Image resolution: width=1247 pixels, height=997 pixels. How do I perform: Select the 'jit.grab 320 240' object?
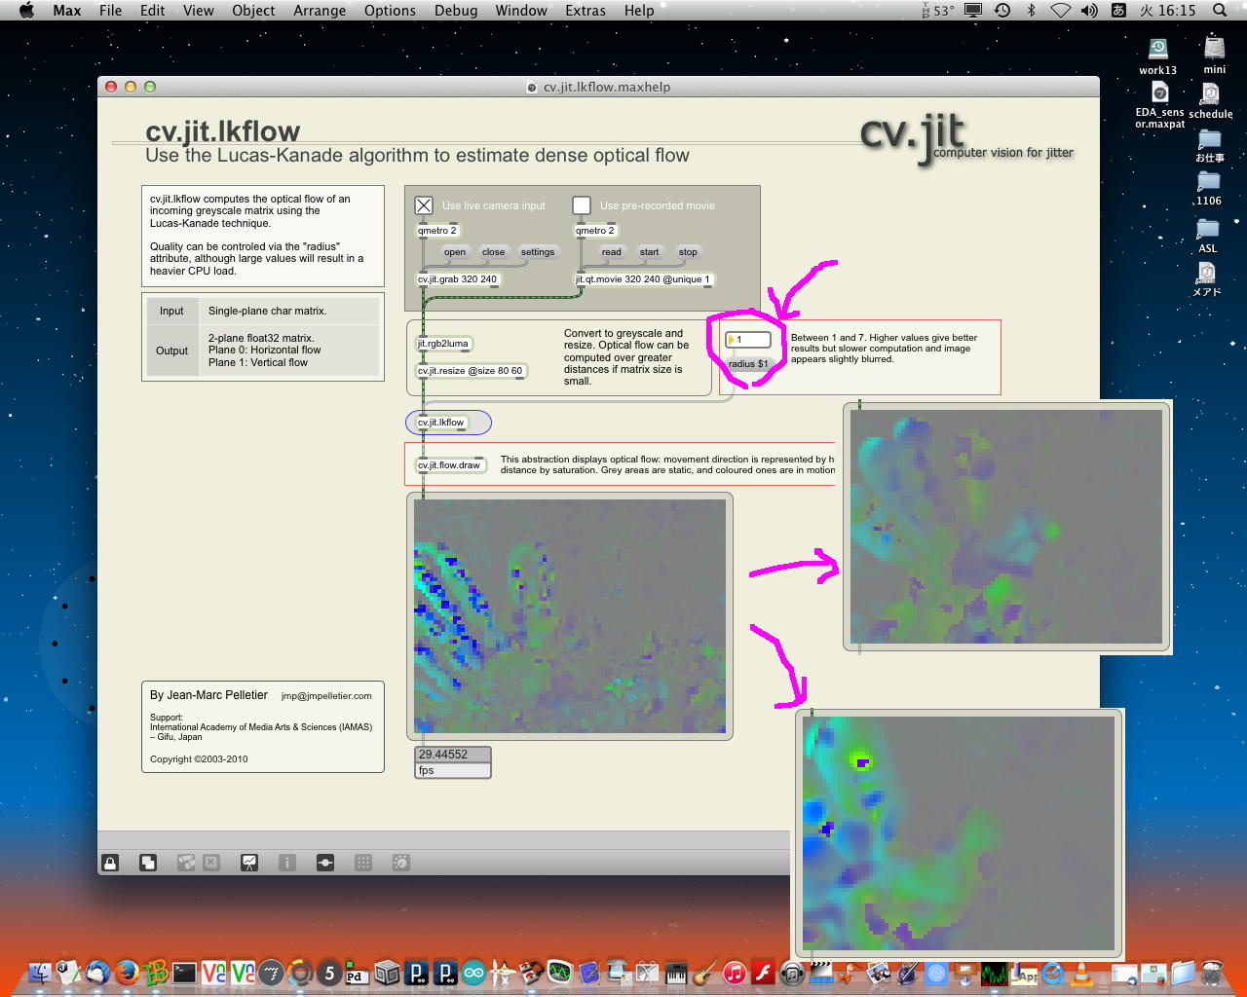[x=459, y=279]
